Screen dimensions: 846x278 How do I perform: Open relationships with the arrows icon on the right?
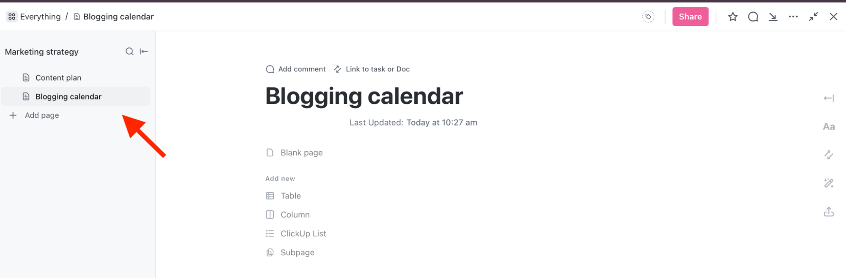[x=829, y=155]
